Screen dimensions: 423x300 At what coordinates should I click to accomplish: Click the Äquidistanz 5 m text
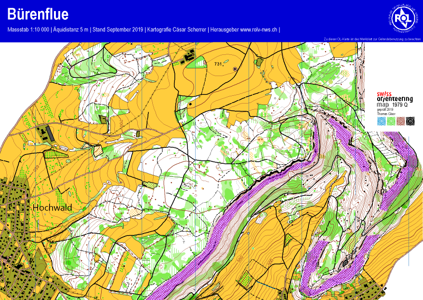71,30
